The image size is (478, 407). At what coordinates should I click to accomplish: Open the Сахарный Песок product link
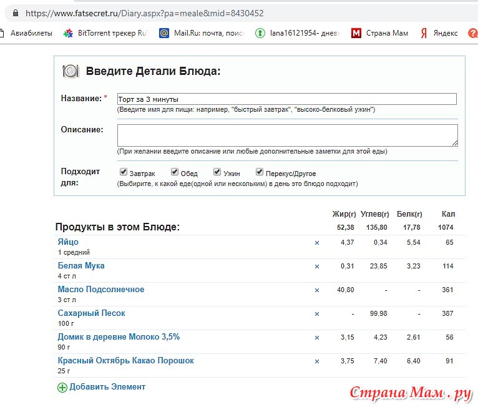click(x=92, y=313)
